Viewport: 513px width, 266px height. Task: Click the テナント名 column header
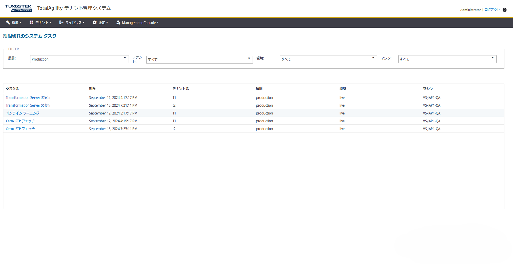coord(181,89)
